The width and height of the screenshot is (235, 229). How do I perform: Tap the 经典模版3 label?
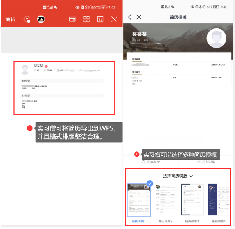192,221
